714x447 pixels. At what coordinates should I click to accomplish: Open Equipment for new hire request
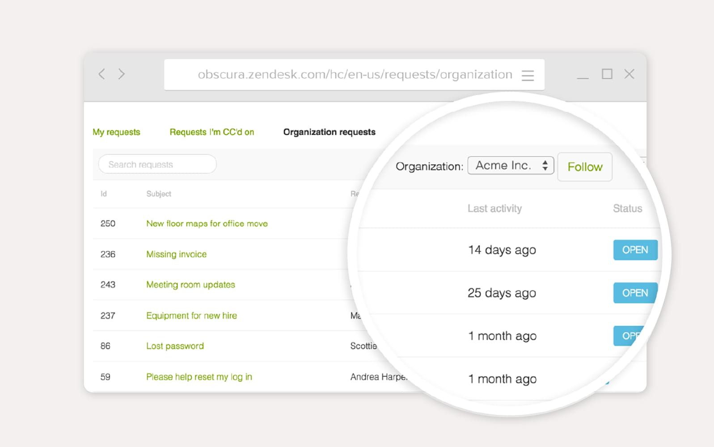coord(191,316)
